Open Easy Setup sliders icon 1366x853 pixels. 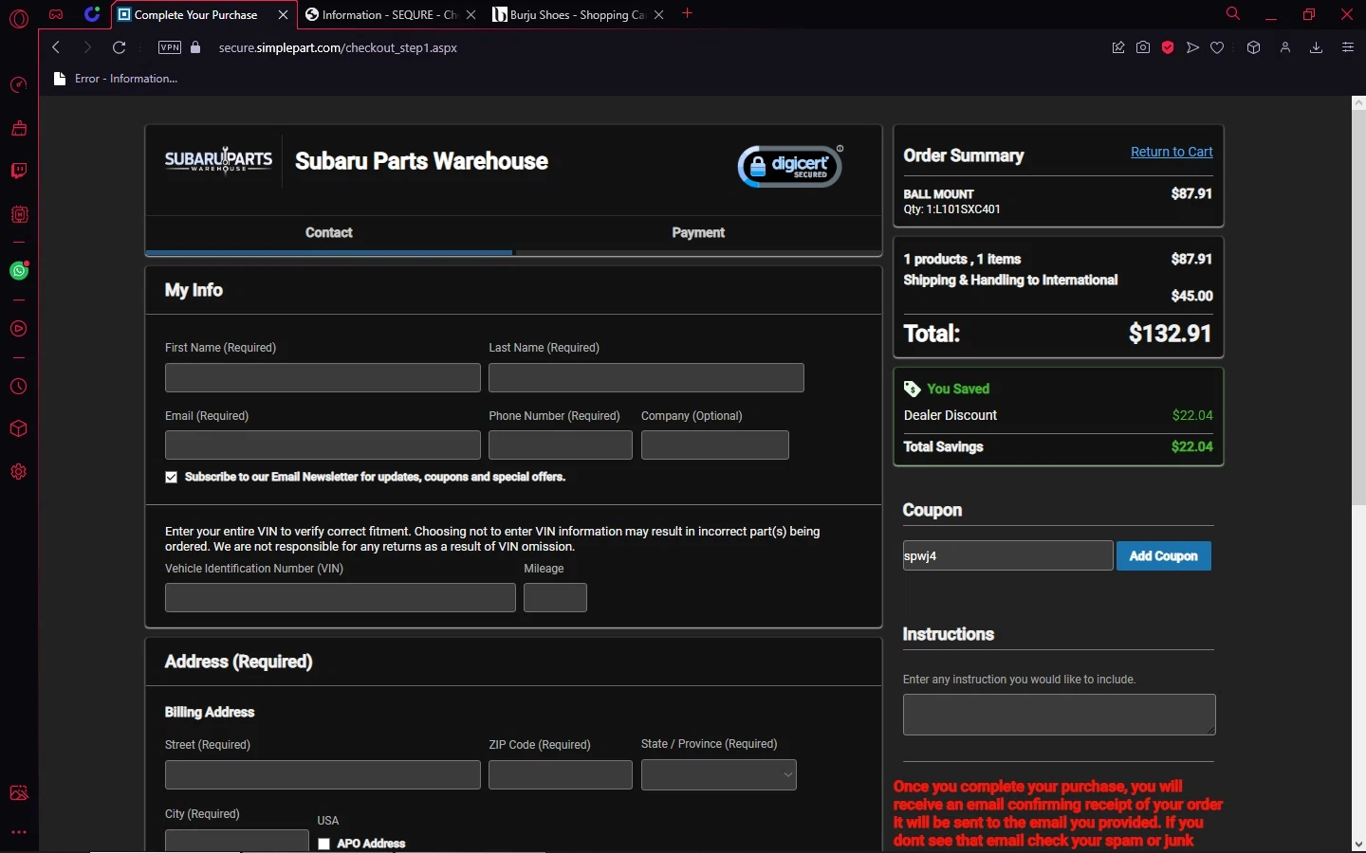click(x=1347, y=47)
